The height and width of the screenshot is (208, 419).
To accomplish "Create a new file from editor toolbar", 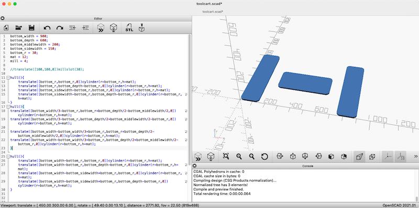I will [6, 28].
